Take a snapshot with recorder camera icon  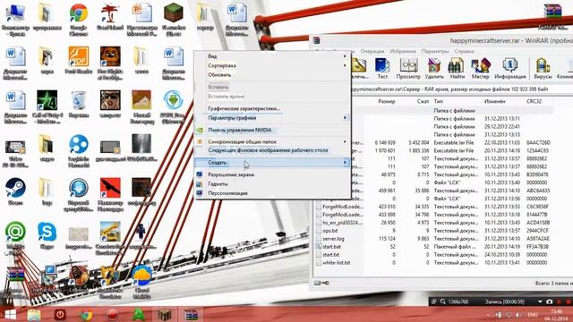click(x=549, y=301)
